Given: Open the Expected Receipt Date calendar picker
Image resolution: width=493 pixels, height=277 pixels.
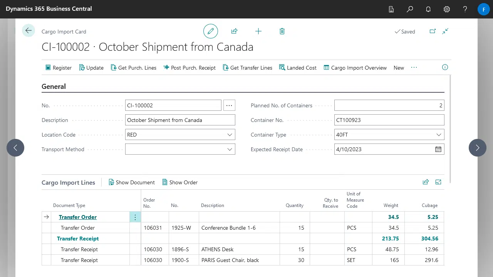Looking at the screenshot, I should coord(438,149).
